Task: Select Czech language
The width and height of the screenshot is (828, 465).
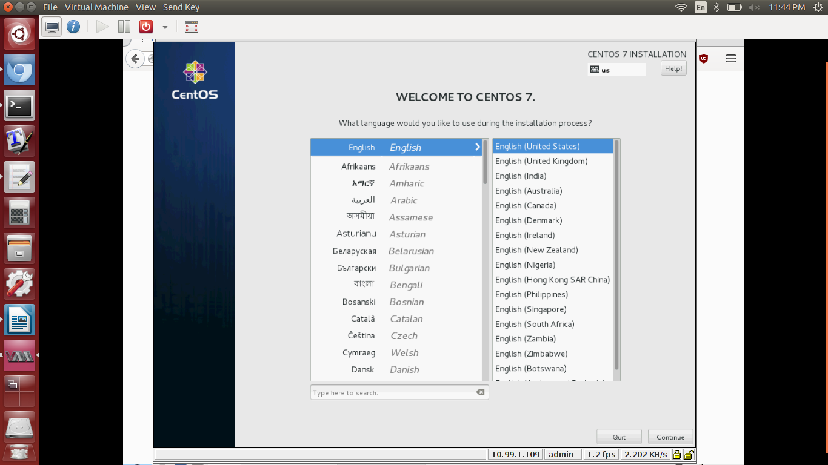Action: click(x=396, y=336)
